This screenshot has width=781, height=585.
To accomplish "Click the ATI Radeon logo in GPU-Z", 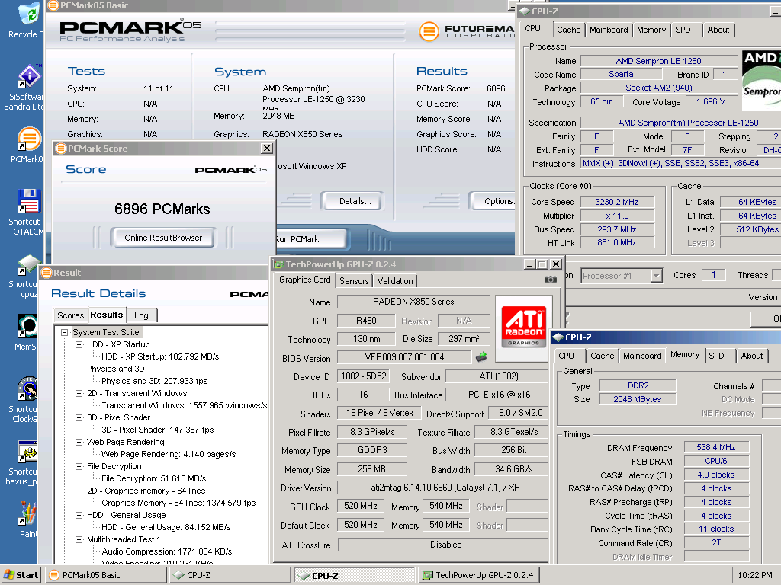I will [x=523, y=327].
